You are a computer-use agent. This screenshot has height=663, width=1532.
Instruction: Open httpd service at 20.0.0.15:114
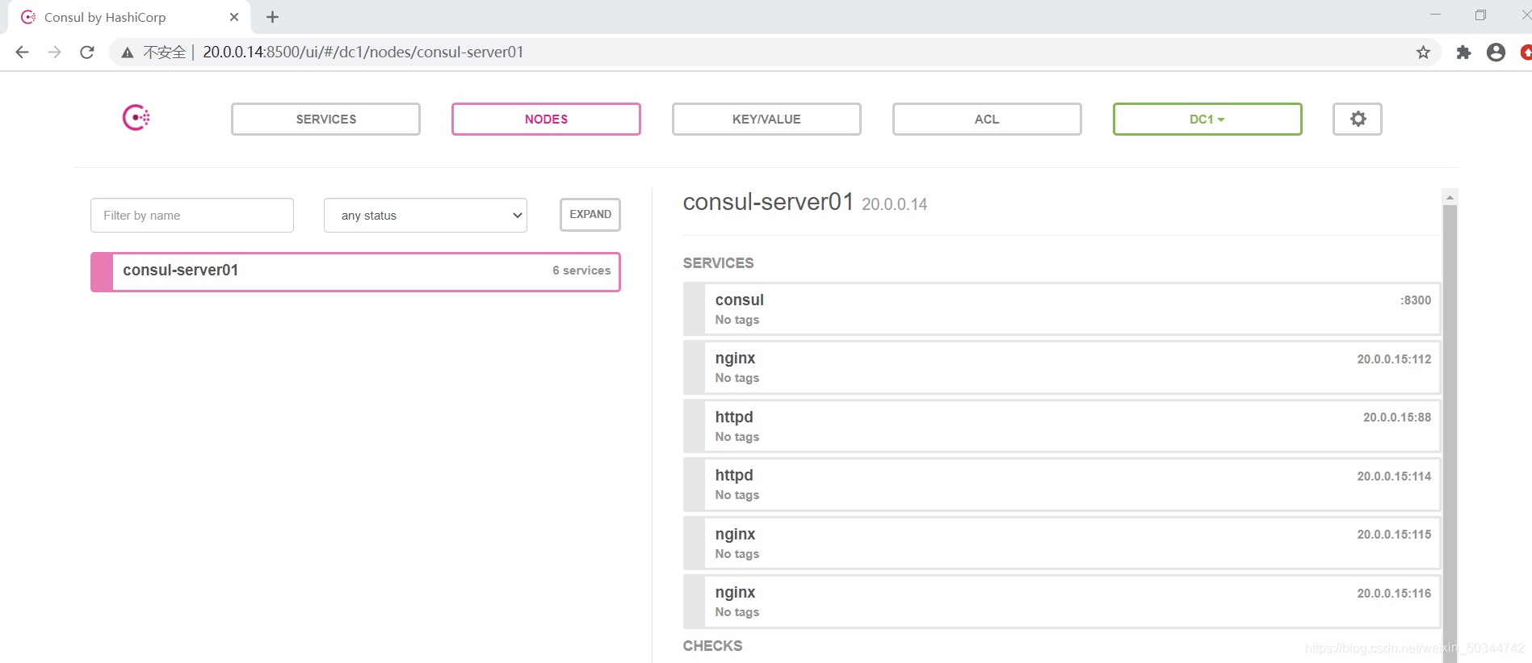(1062, 485)
